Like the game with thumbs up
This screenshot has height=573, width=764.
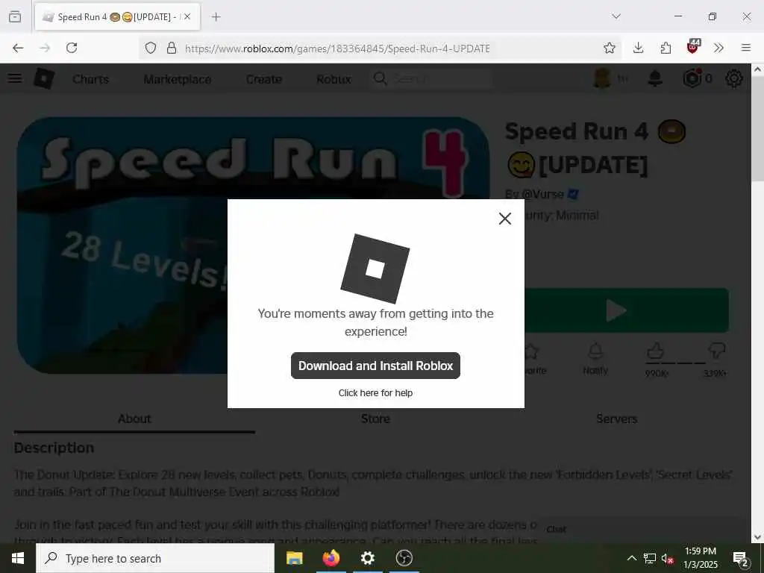point(656,351)
